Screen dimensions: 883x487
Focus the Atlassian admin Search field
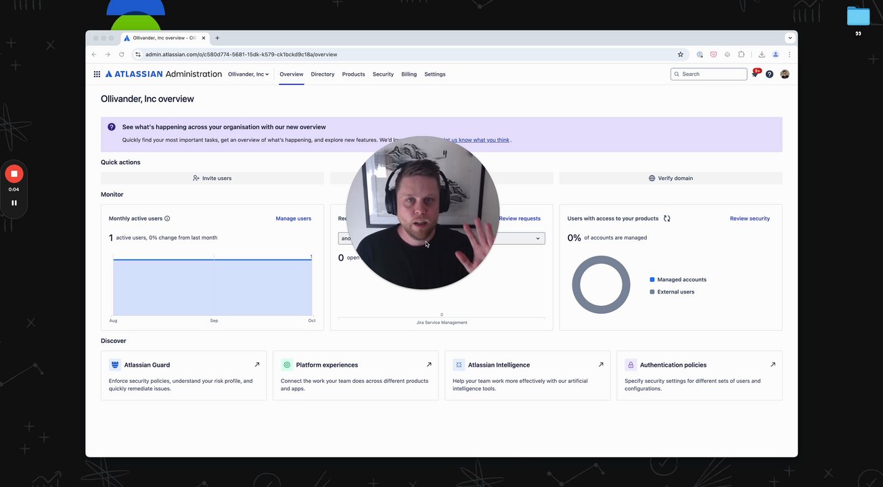709,74
